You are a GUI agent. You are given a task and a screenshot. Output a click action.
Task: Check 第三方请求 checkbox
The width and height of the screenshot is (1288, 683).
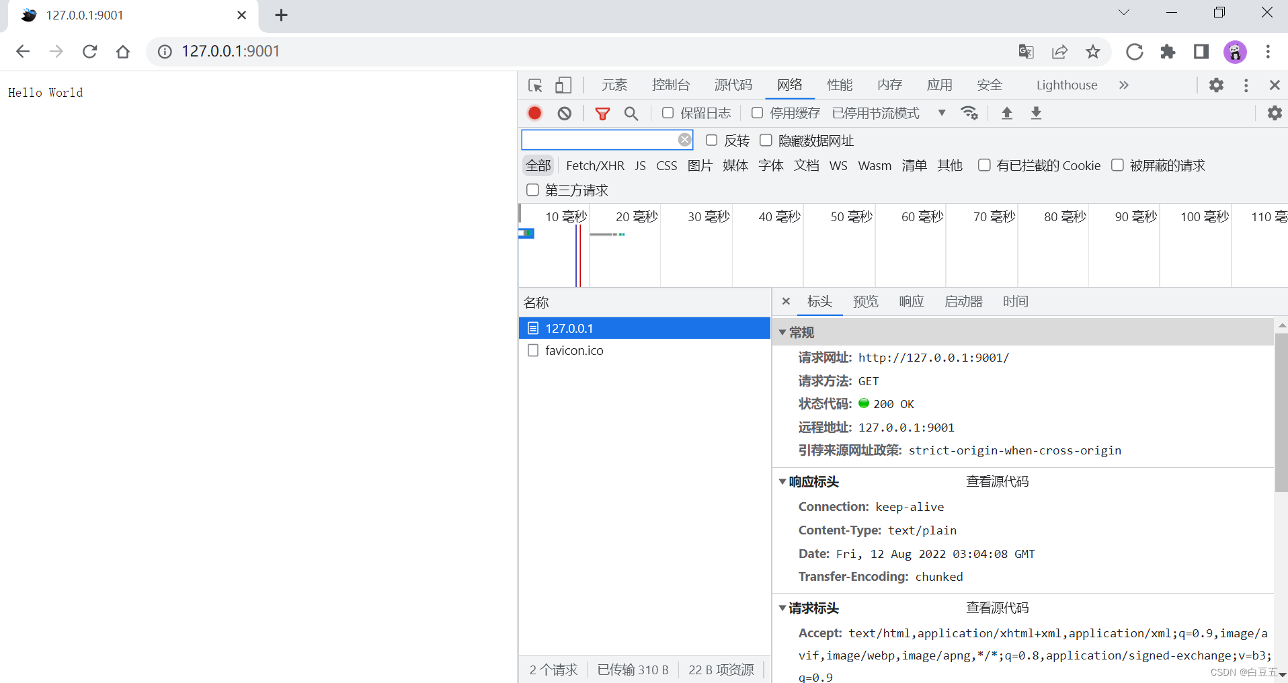(532, 190)
